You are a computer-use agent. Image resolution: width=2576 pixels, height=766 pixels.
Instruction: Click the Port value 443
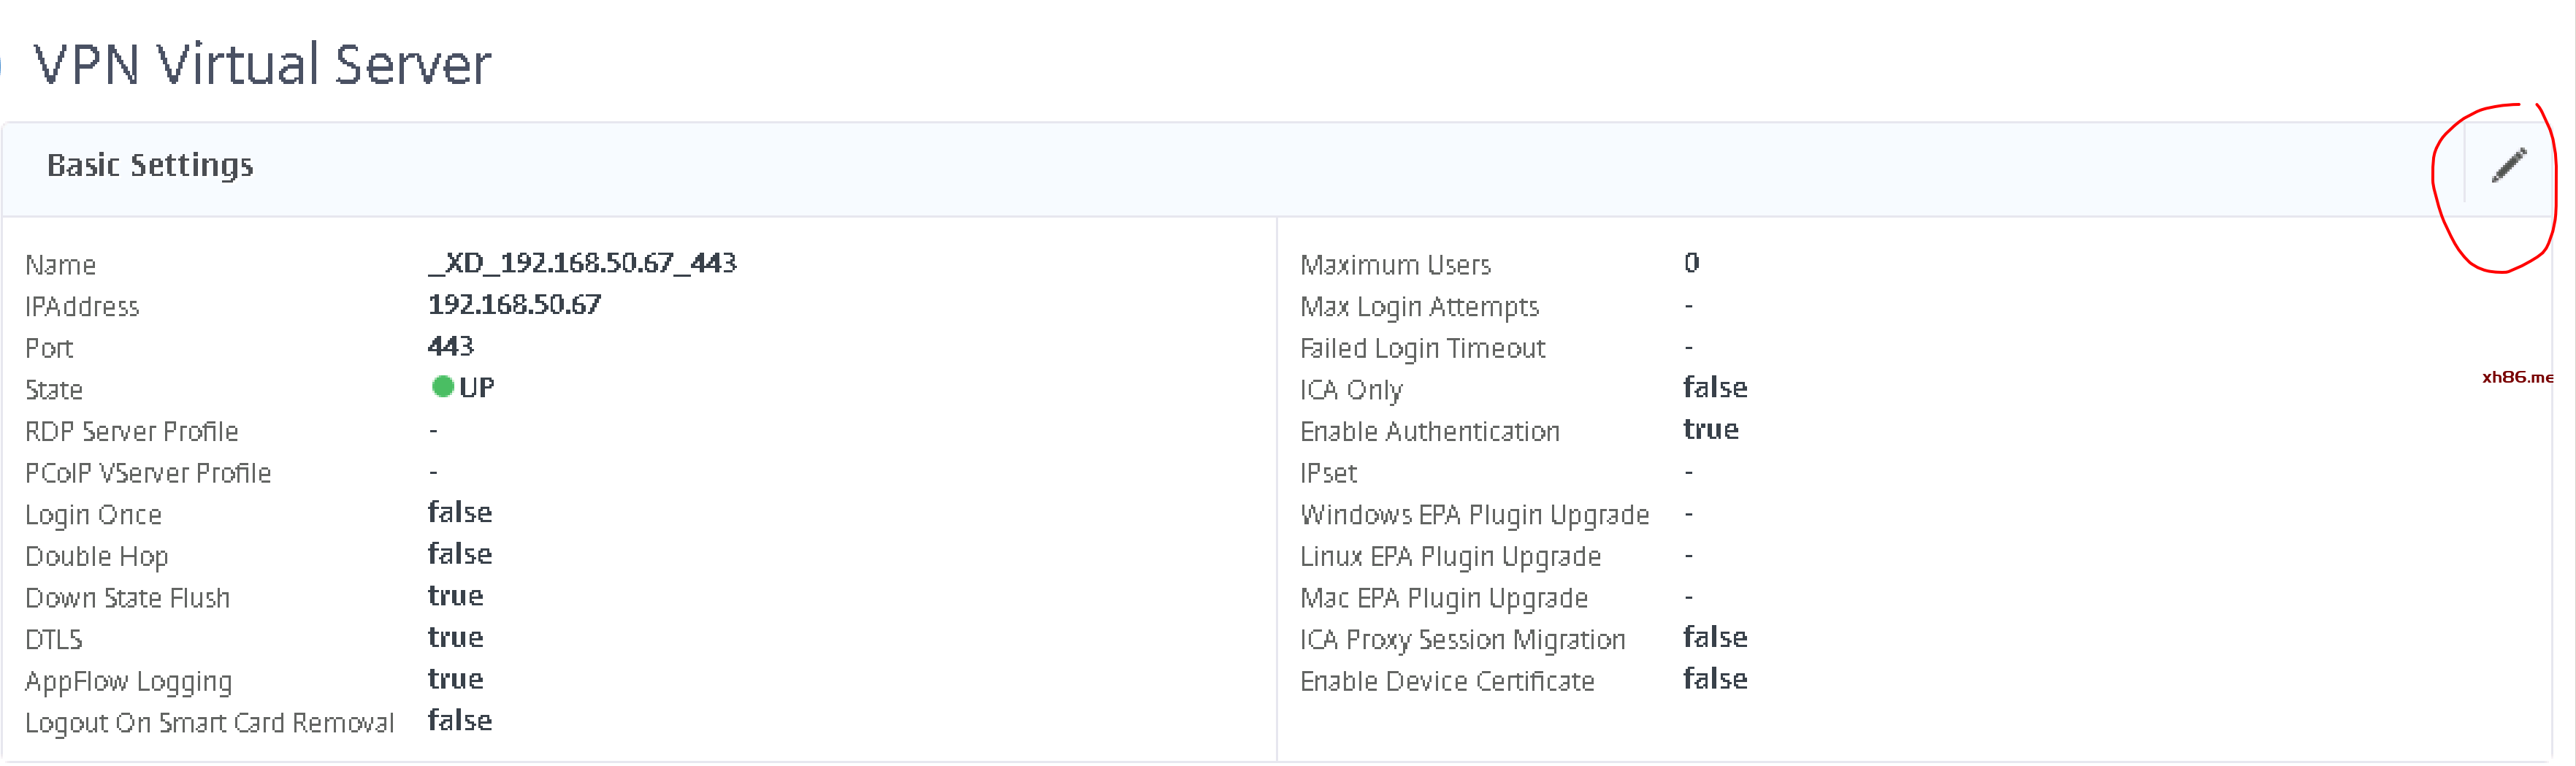450,346
